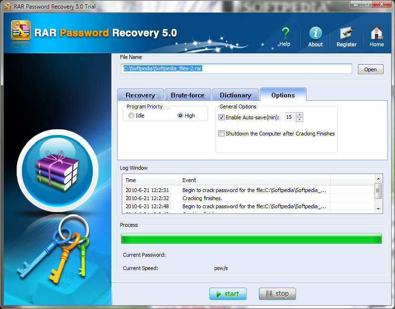The height and width of the screenshot is (309, 395).
Task: Click the Open button for file
Action: (371, 69)
